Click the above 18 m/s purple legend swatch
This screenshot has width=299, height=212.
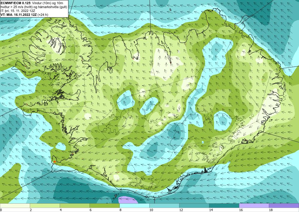click(284, 206)
